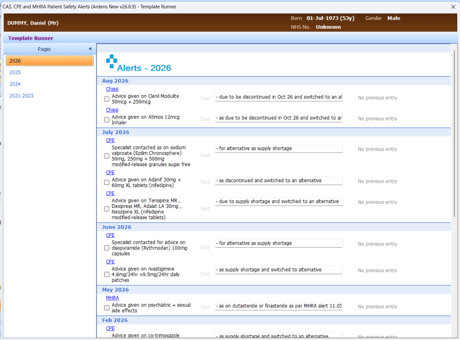Open Chiesi link above Atimos 12mcg Inhaler
Viewport: 460px width, 340px height.
point(112,110)
